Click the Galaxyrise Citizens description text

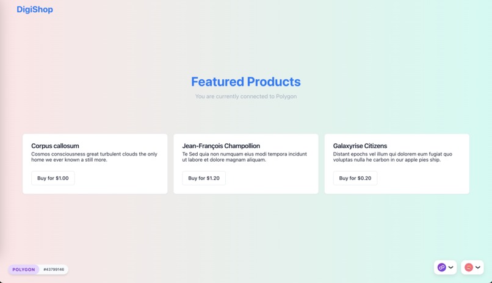point(393,157)
